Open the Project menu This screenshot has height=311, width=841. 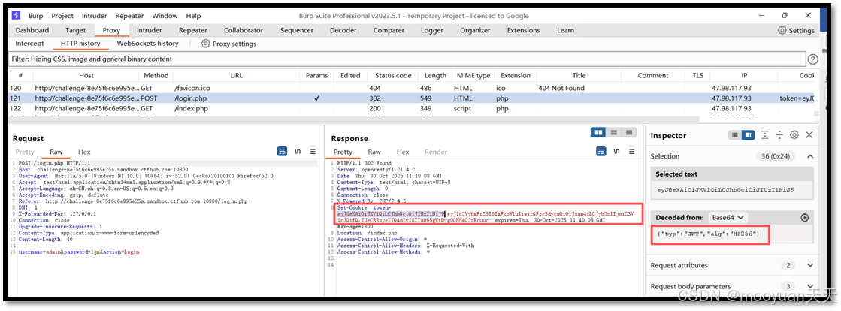click(62, 16)
